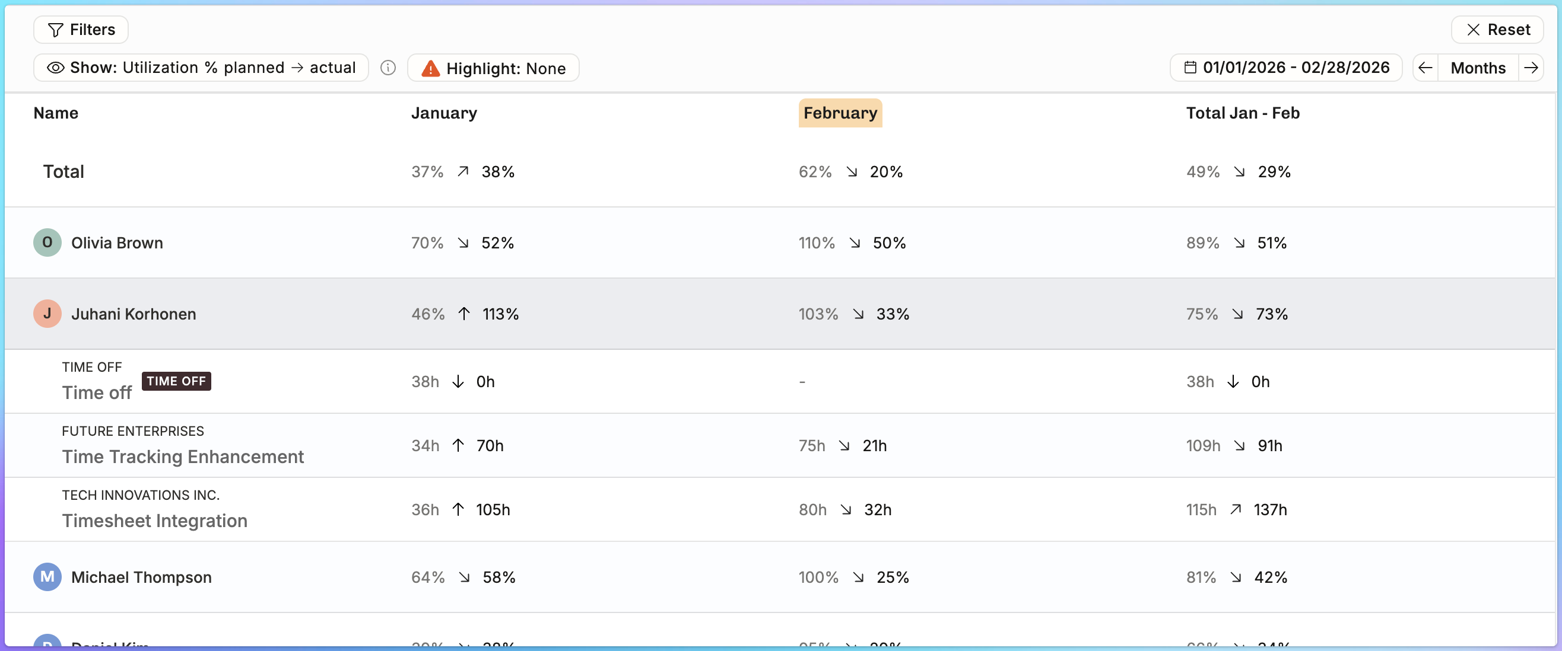Open the Timesheet Integration project
This screenshot has width=1562, height=651.
tap(155, 521)
